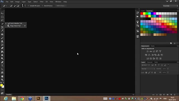Open the Timeline panel tab

9,95
